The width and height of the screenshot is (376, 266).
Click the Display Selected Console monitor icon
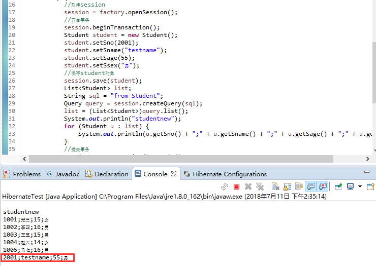click(x=350, y=186)
